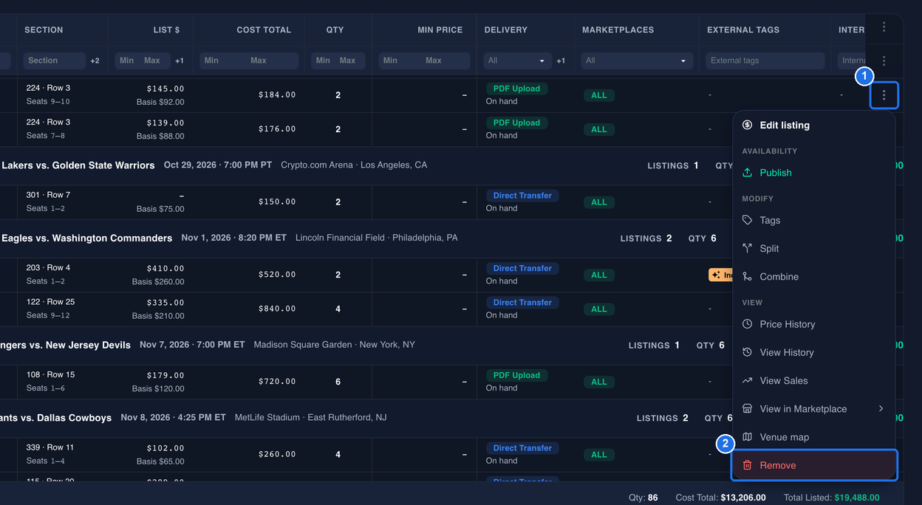
Task: Click the QTY column header
Action: pyautogui.click(x=335, y=30)
